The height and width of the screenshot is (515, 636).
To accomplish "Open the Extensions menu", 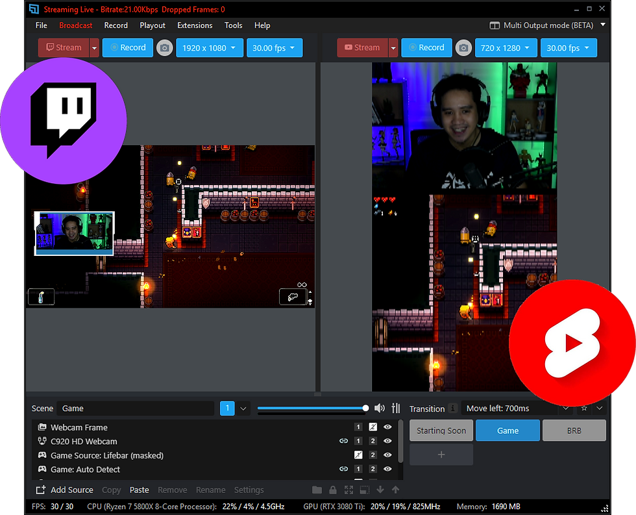I will click(195, 25).
